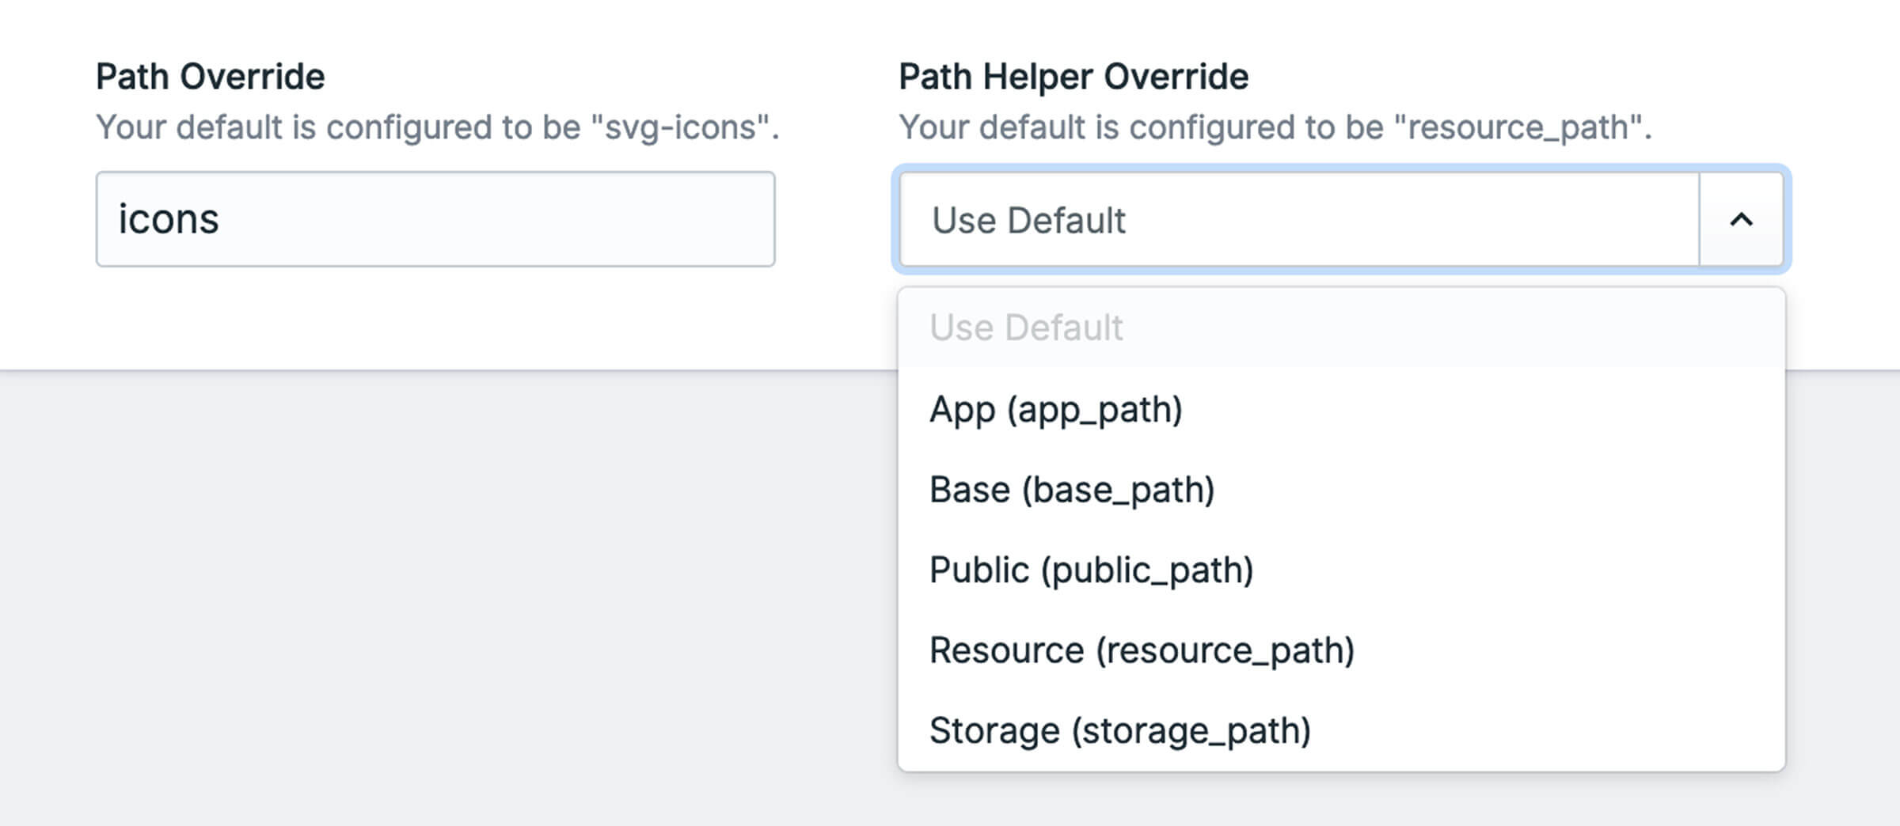Click the Path Override text field
This screenshot has height=826, width=1900.
pos(435,219)
